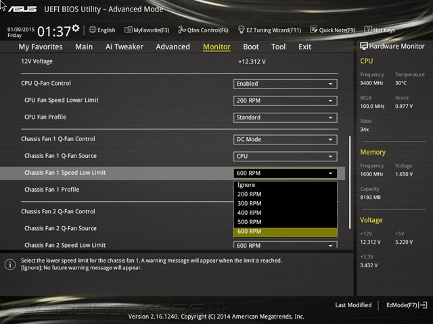The width and height of the screenshot is (433, 324).
Task: Switch to the Tool tab
Action: click(x=278, y=47)
